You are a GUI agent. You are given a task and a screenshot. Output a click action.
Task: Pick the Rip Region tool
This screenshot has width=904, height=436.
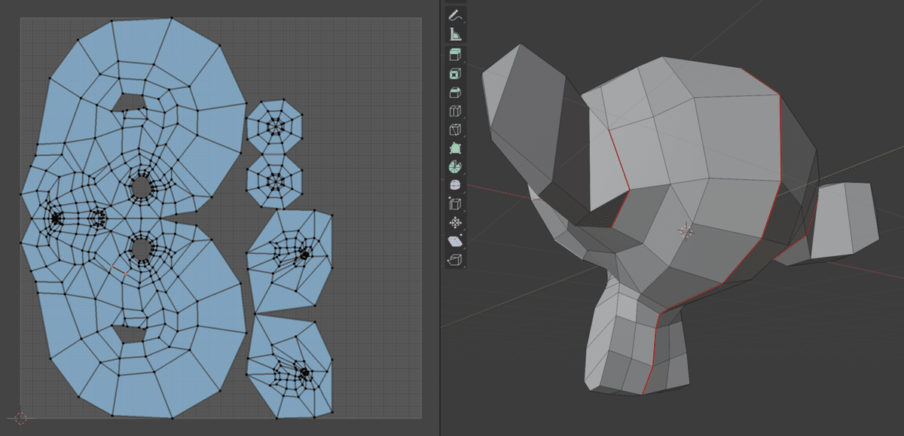(455, 260)
